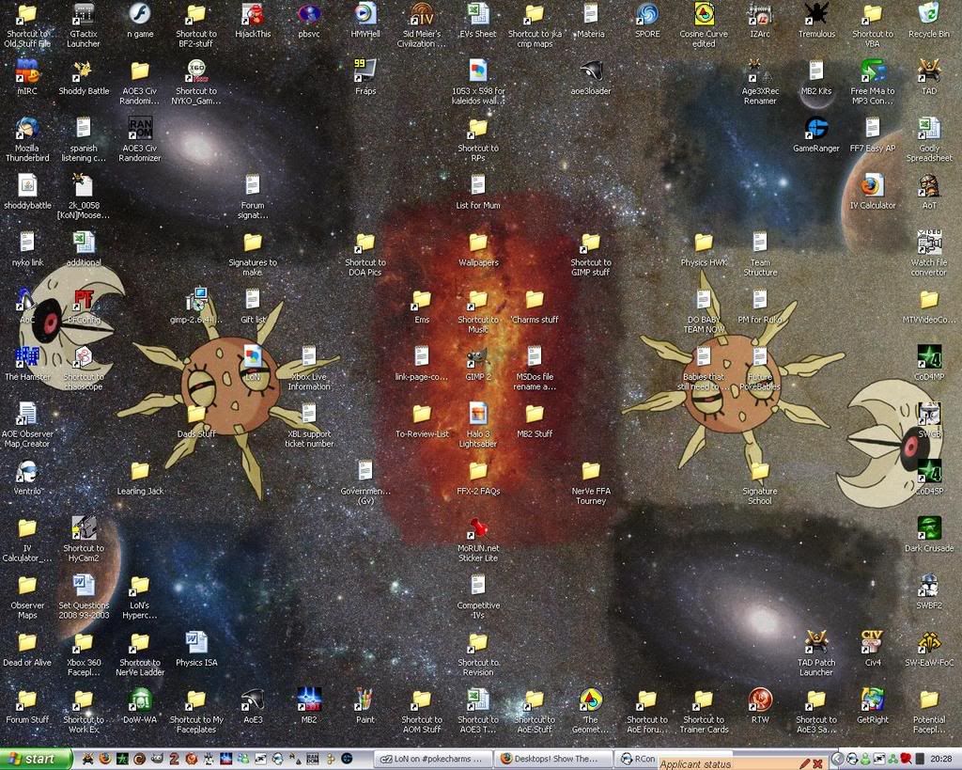Open the FFX-2 FAQs folder
Viewport: 962px width, 770px height.
(478, 471)
